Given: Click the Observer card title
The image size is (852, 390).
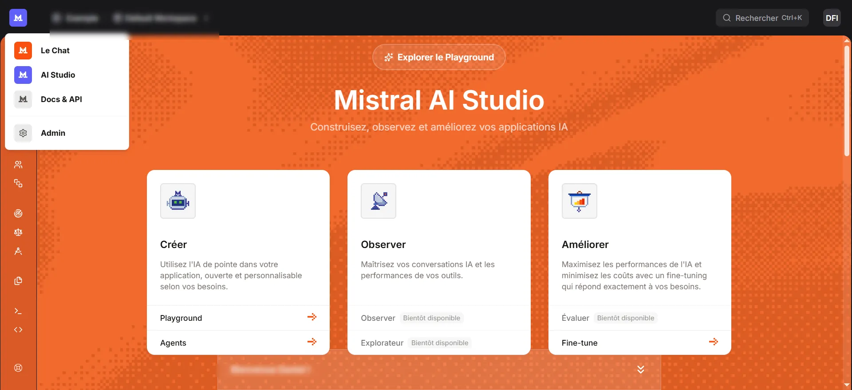Looking at the screenshot, I should tap(383, 244).
